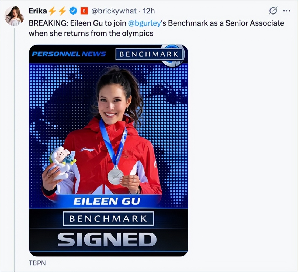The image size is (298, 272).
Task: Open the Grok actions icon
Action: coord(273,11)
